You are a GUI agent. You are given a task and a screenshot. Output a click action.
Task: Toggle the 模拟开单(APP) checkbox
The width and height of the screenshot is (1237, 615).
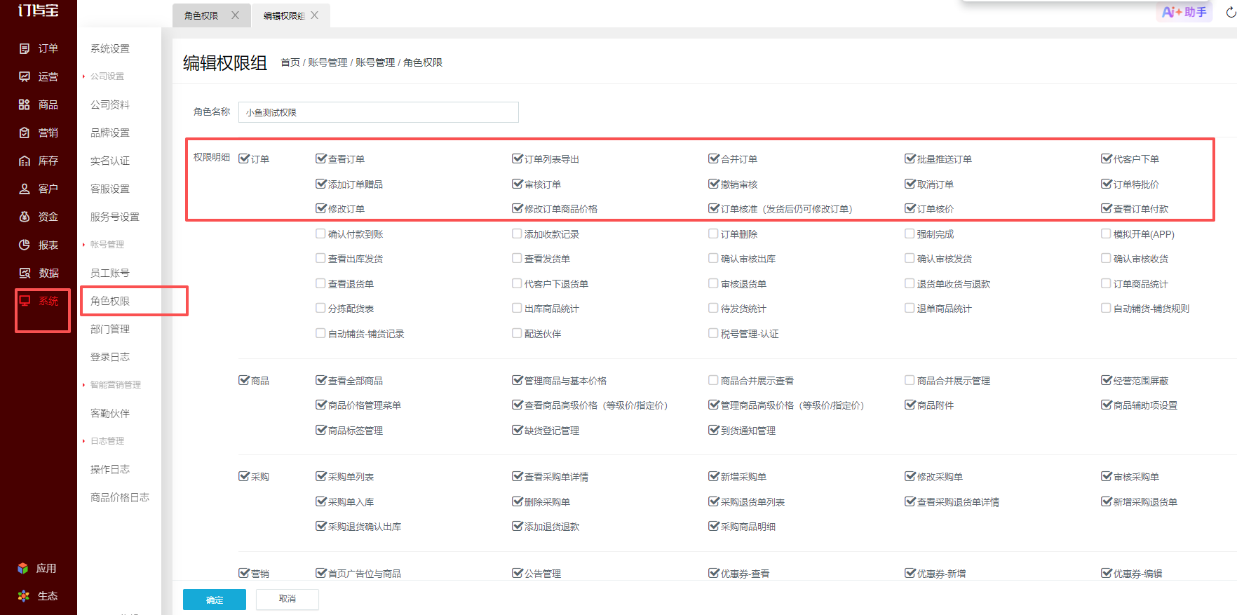coord(1106,234)
